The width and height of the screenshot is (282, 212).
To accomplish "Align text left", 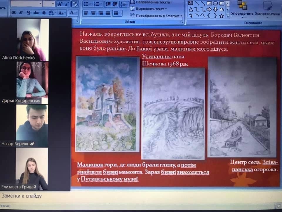I will point(86,13).
